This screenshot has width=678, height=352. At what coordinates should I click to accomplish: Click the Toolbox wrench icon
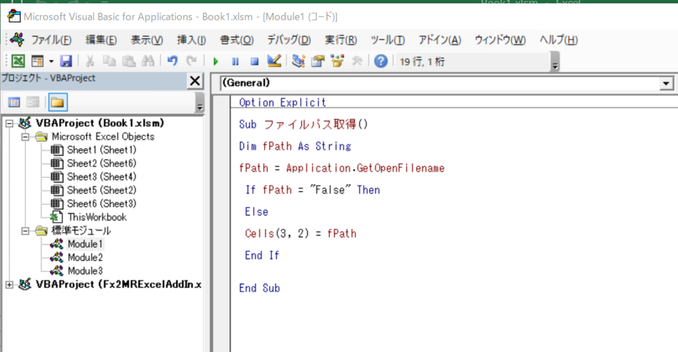pyautogui.click(x=357, y=61)
